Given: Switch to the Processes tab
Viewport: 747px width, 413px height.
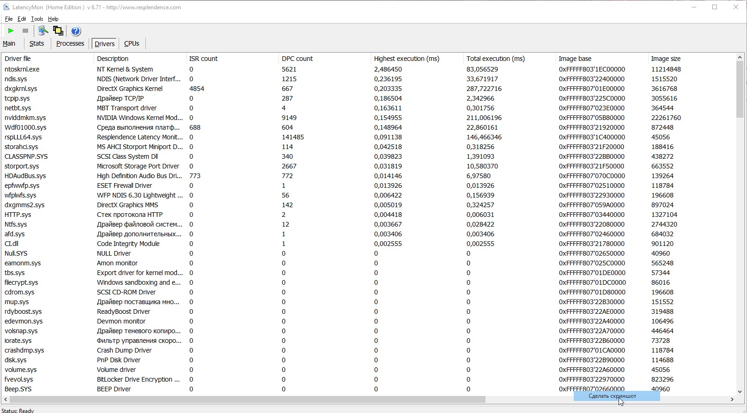Looking at the screenshot, I should click(x=70, y=43).
